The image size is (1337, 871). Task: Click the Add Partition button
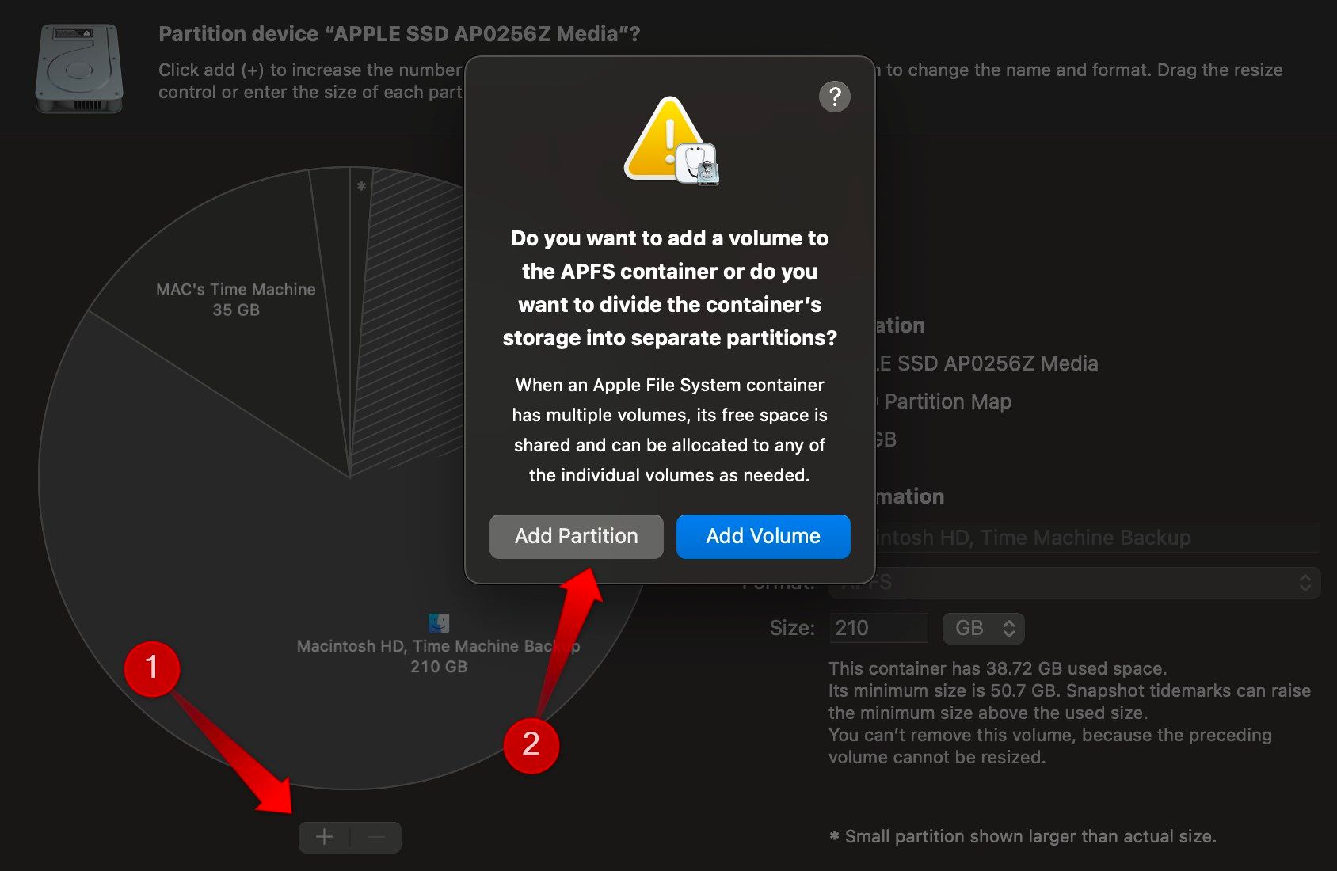(576, 536)
